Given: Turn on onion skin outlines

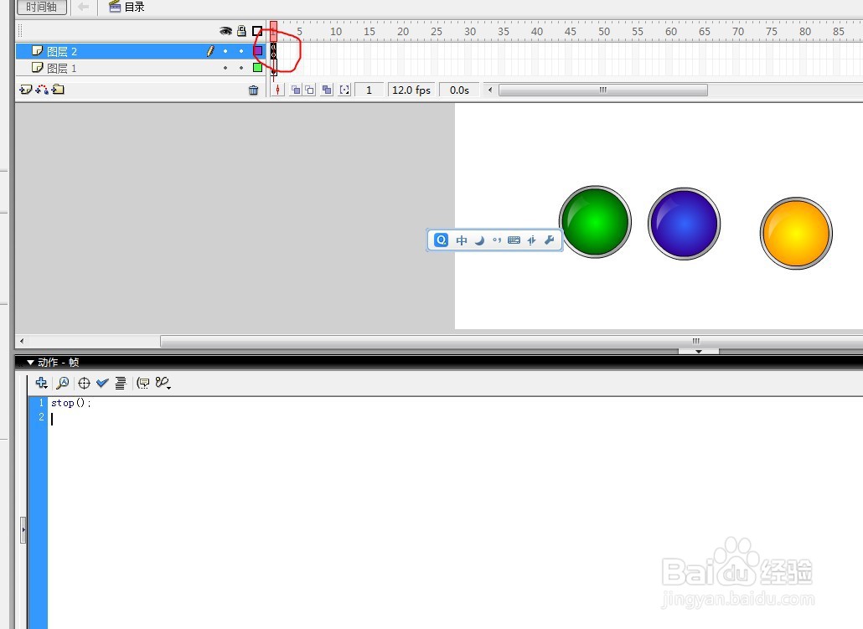Looking at the screenshot, I should click(310, 90).
